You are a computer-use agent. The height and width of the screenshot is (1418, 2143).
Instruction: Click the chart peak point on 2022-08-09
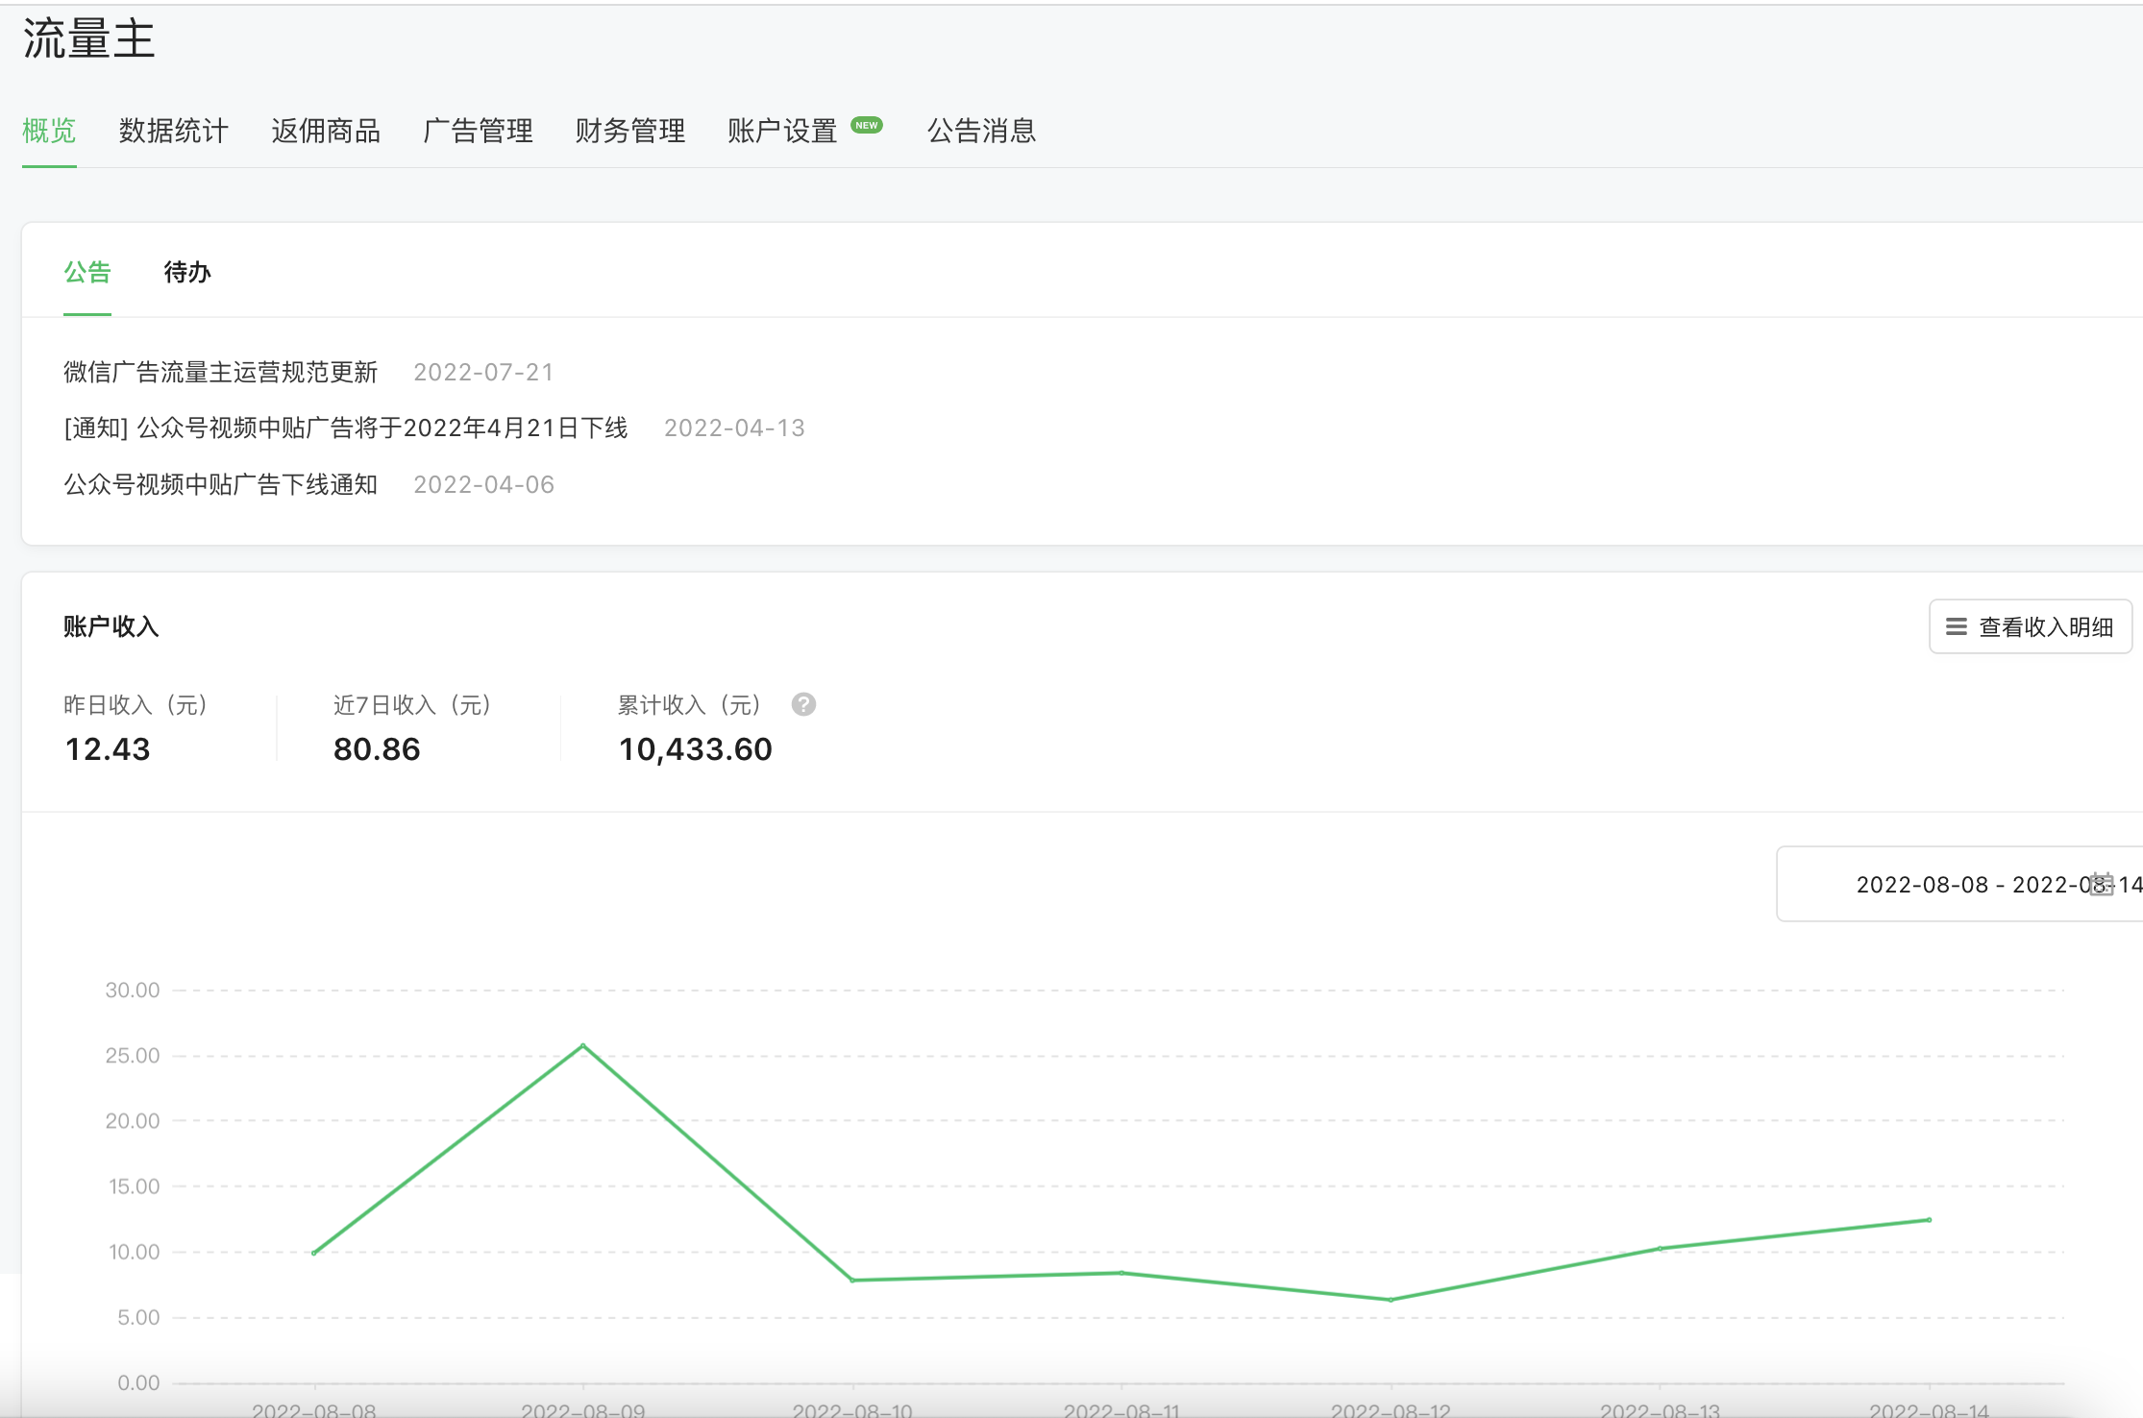[x=583, y=1045]
